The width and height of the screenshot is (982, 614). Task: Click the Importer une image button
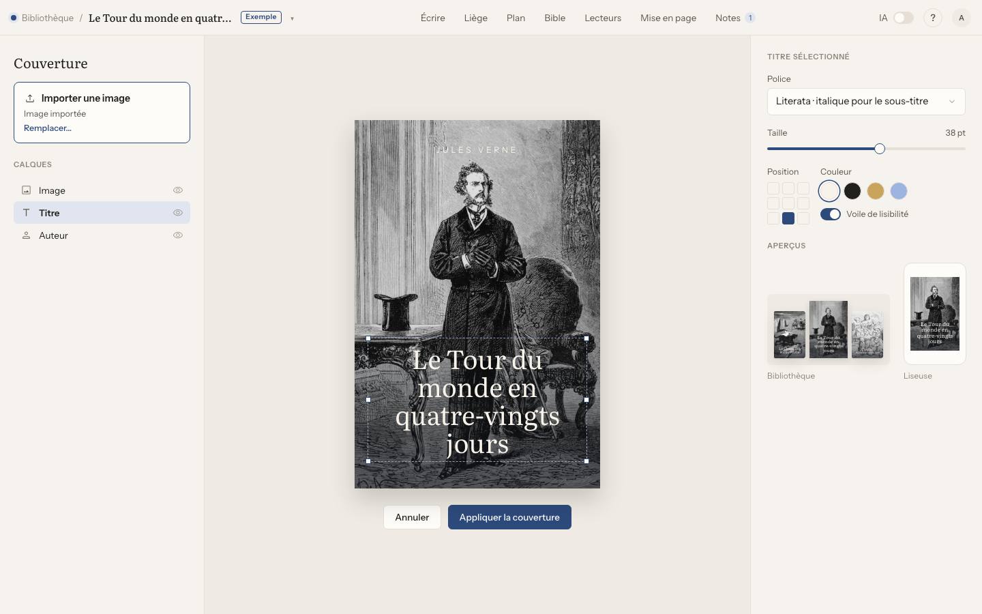tap(102, 113)
